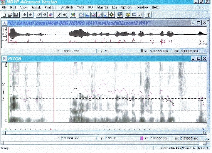212x153 pixels.
Task: Click waveform window se time field
Action: pos(192,51)
